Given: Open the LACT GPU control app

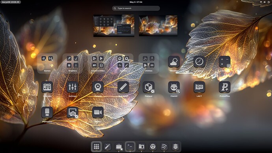Looking at the screenshot, I should tap(199, 87).
